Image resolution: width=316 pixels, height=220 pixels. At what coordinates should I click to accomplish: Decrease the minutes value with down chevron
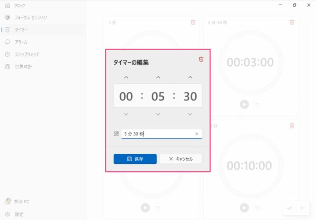158,114
